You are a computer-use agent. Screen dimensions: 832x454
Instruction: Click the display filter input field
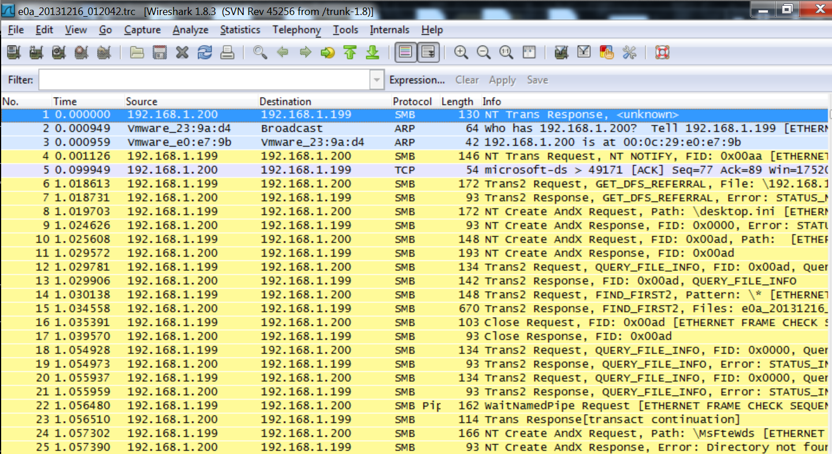[205, 80]
